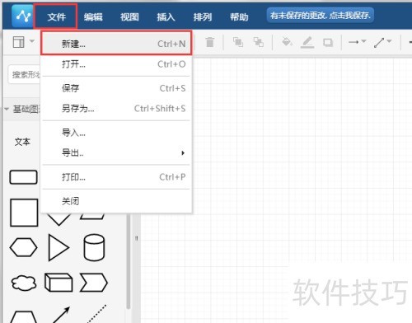
Task: Select the send to back icon
Action: 258,42
